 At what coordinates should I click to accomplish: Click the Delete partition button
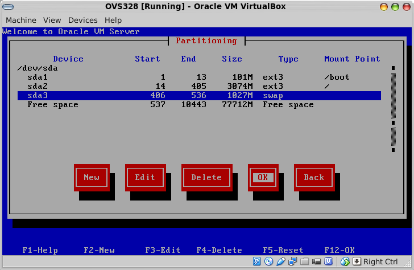[x=207, y=178]
